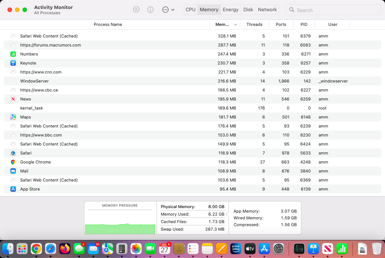The width and height of the screenshot is (385, 258).
Task: Select the App Store process icon
Action: coord(13,189)
